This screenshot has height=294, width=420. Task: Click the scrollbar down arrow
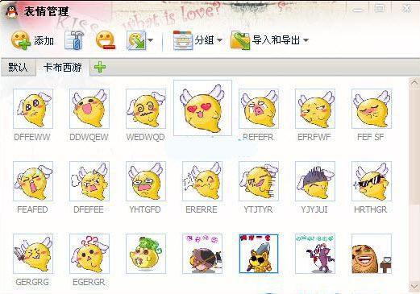coord(414,287)
